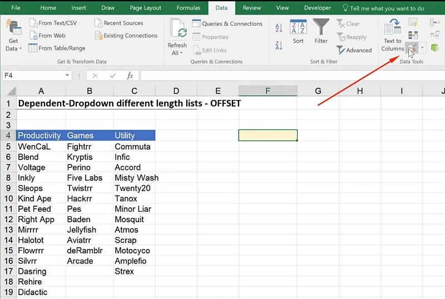Click the Advanced filter button
The height and width of the screenshot is (299, 445).
tap(354, 50)
